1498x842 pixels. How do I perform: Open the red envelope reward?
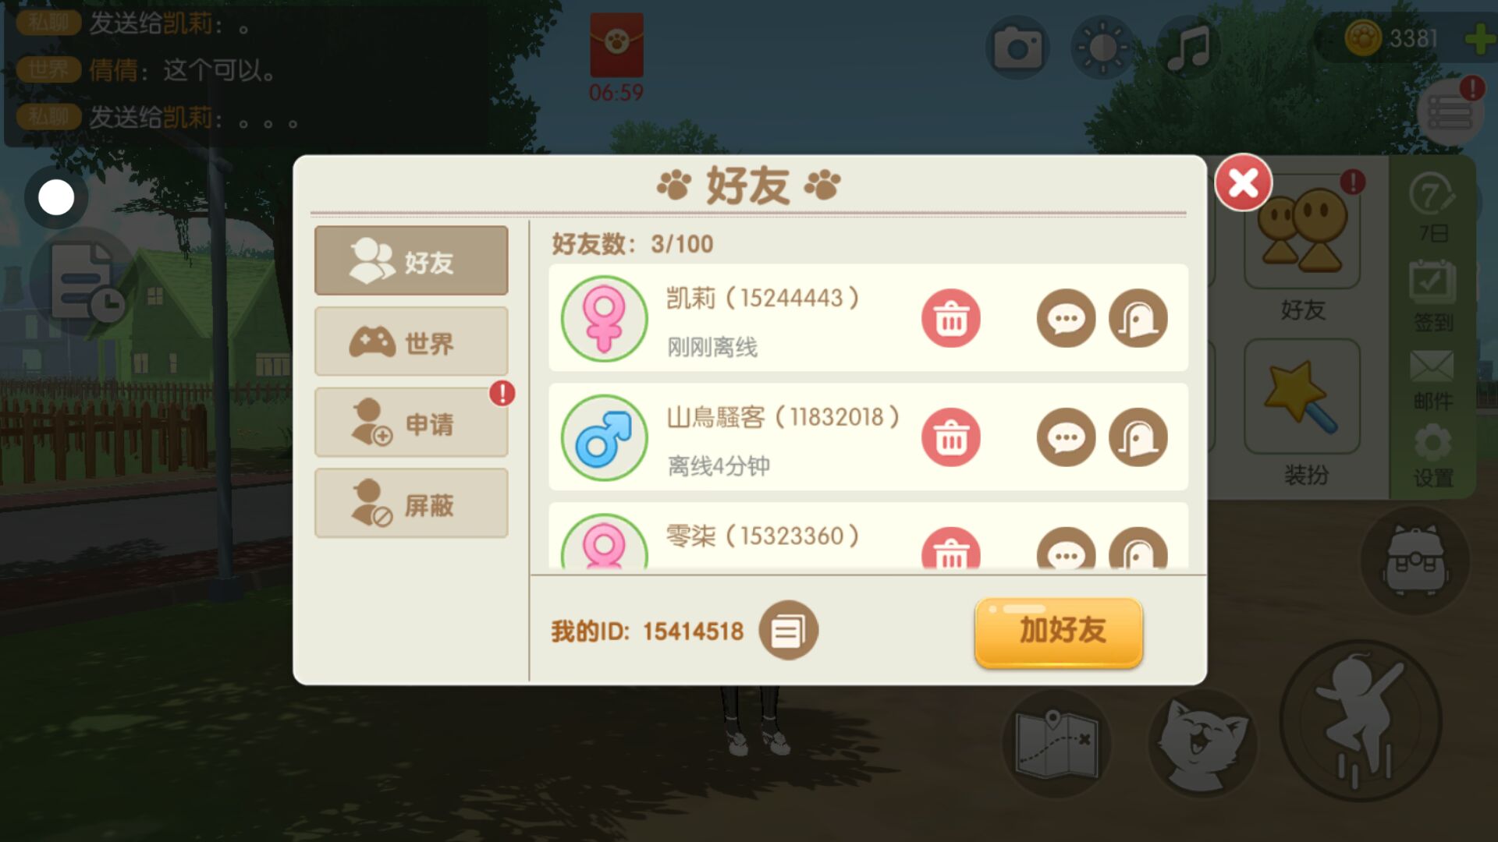pyautogui.click(x=616, y=45)
